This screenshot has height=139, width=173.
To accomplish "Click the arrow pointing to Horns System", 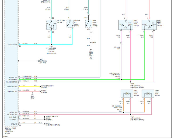I will pos(40,91).
